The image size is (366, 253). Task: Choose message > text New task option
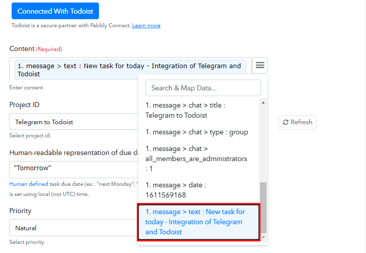198,222
